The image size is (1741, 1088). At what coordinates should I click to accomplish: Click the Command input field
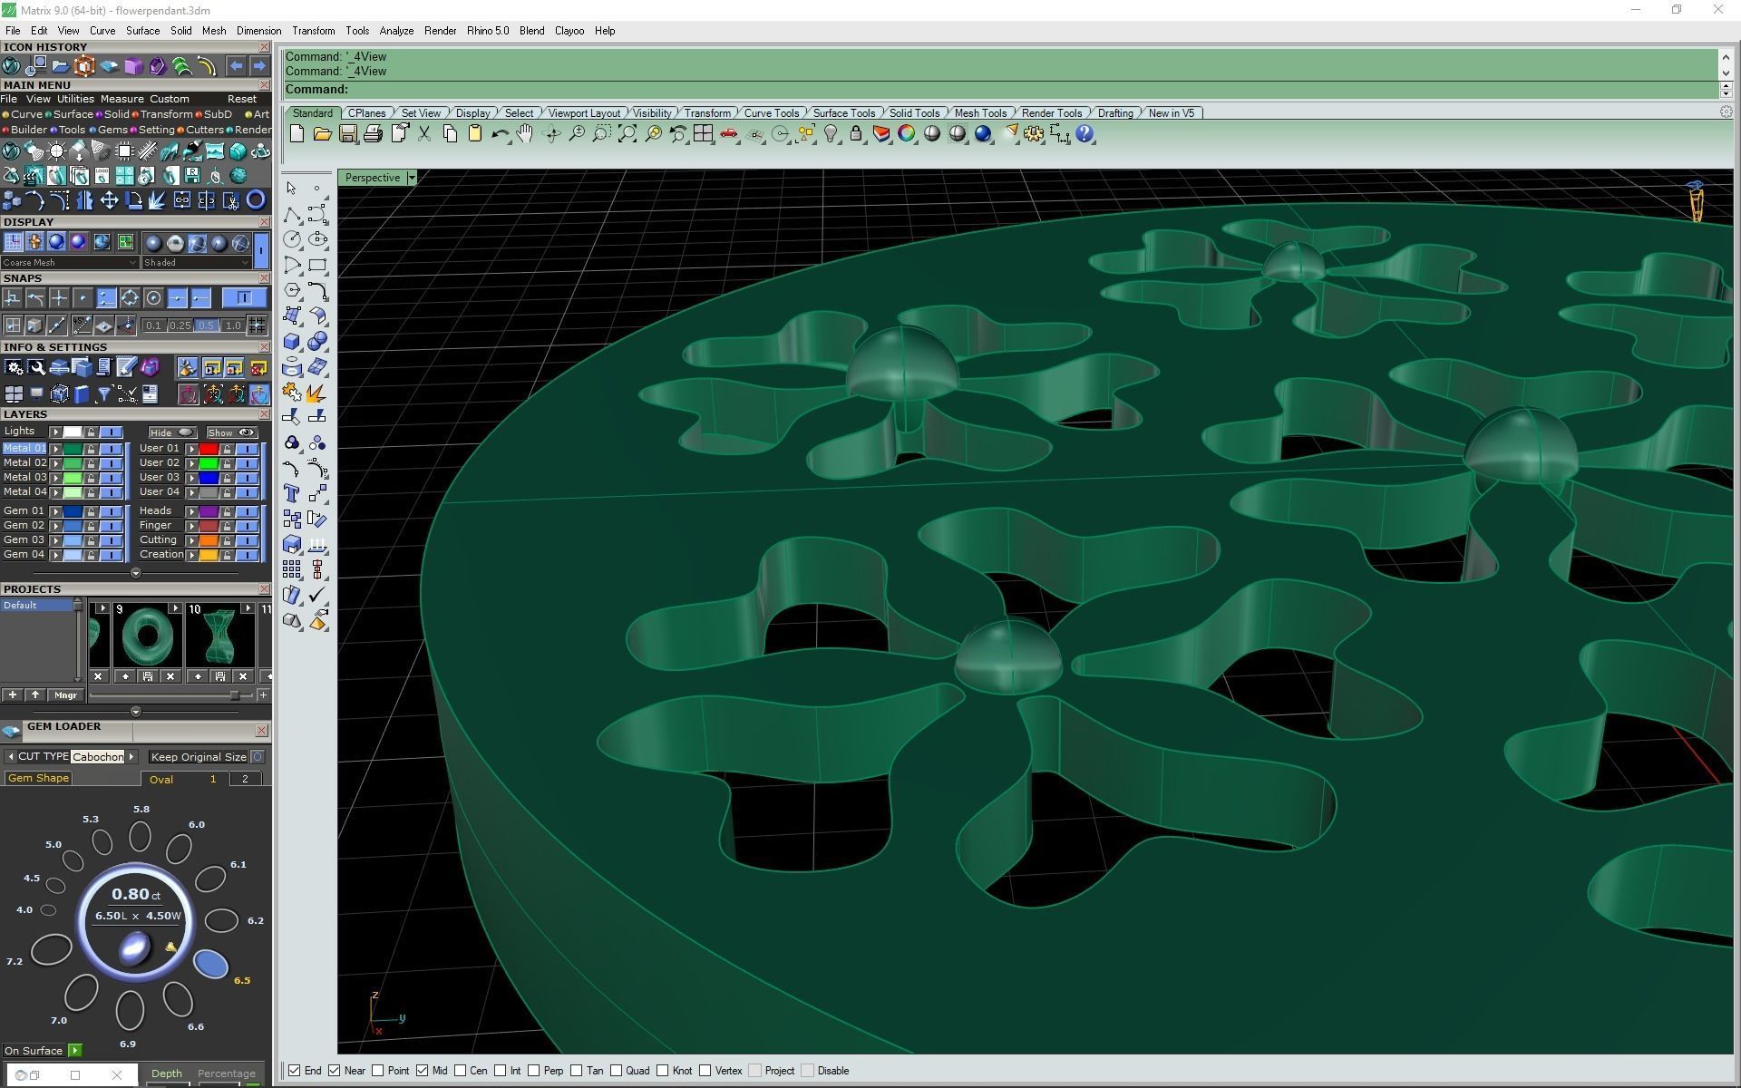tap(1001, 90)
